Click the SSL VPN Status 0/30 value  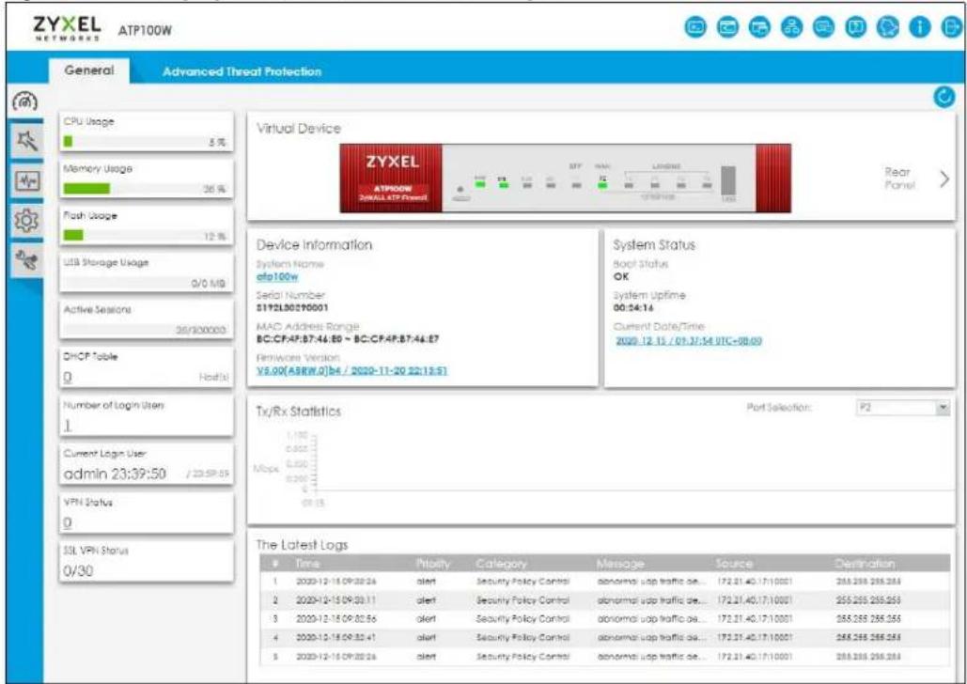[x=78, y=570]
